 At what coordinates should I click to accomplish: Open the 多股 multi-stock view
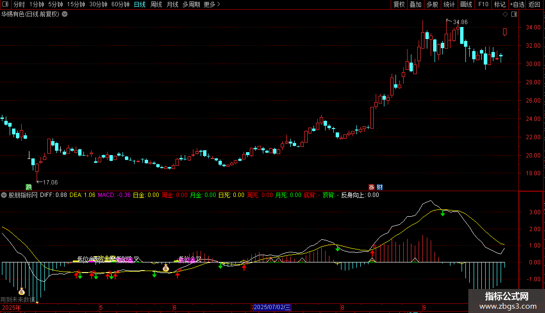coord(433,4)
